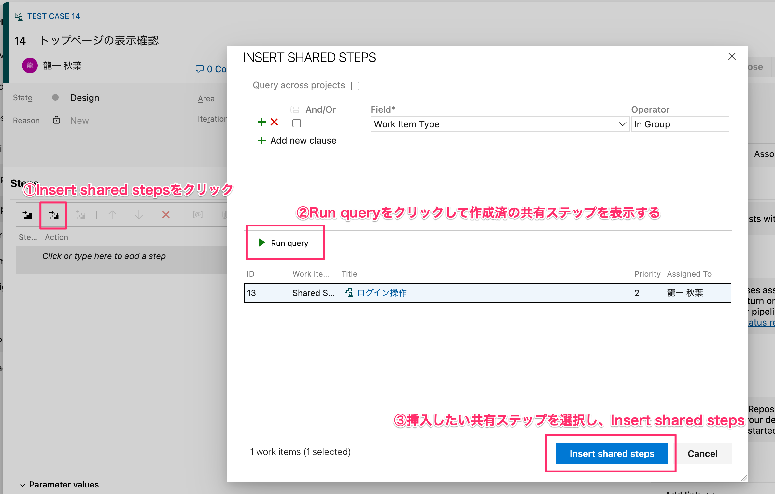Click the Insert step toolbar icon
This screenshot has width=775, height=494.
tap(27, 215)
